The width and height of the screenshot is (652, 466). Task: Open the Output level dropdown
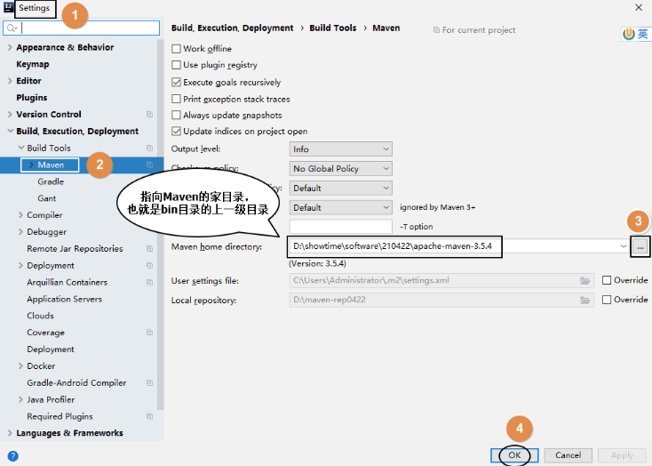340,149
